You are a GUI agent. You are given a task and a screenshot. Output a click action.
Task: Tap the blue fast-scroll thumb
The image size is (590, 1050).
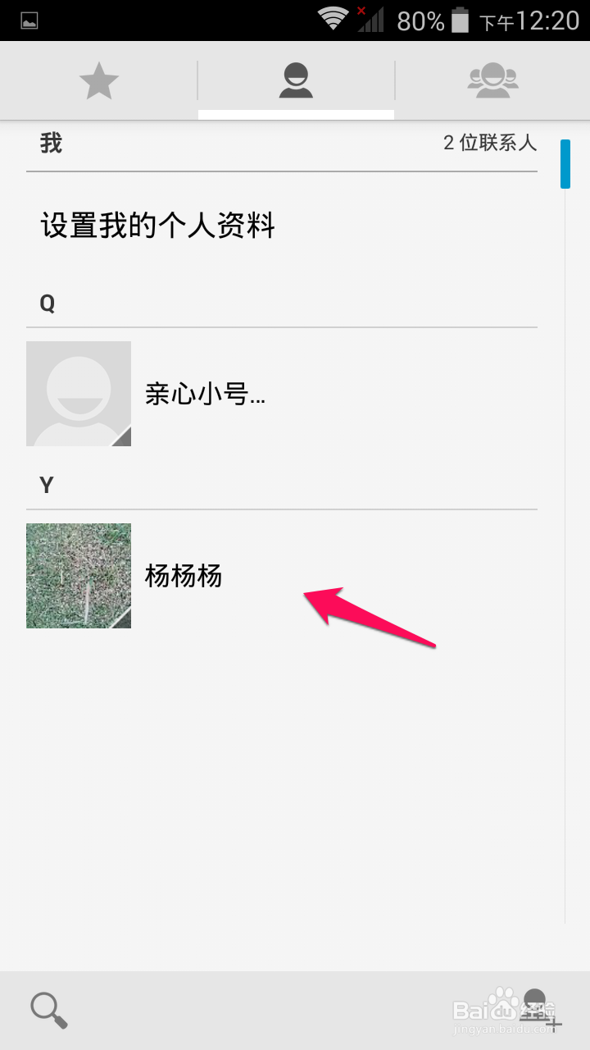[x=565, y=164]
